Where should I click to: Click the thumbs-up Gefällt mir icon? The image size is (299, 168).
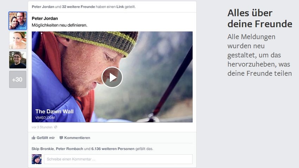(x=33, y=138)
